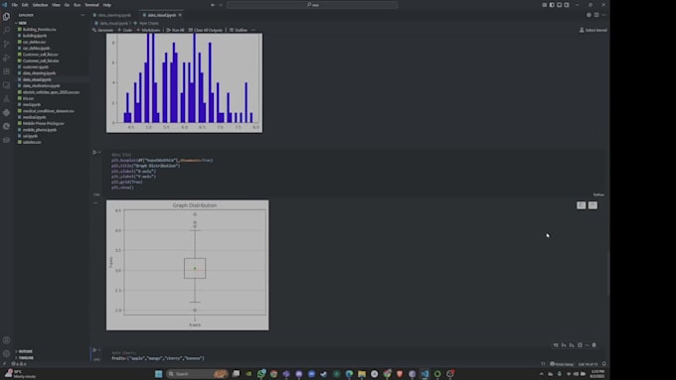The image size is (676, 380).
Task: Add a new Markdown cell
Action: coord(148,30)
